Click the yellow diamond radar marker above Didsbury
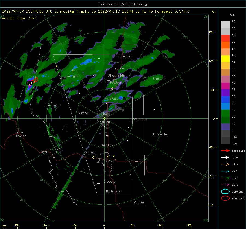This screenshot has height=229, width=246. [104, 118]
